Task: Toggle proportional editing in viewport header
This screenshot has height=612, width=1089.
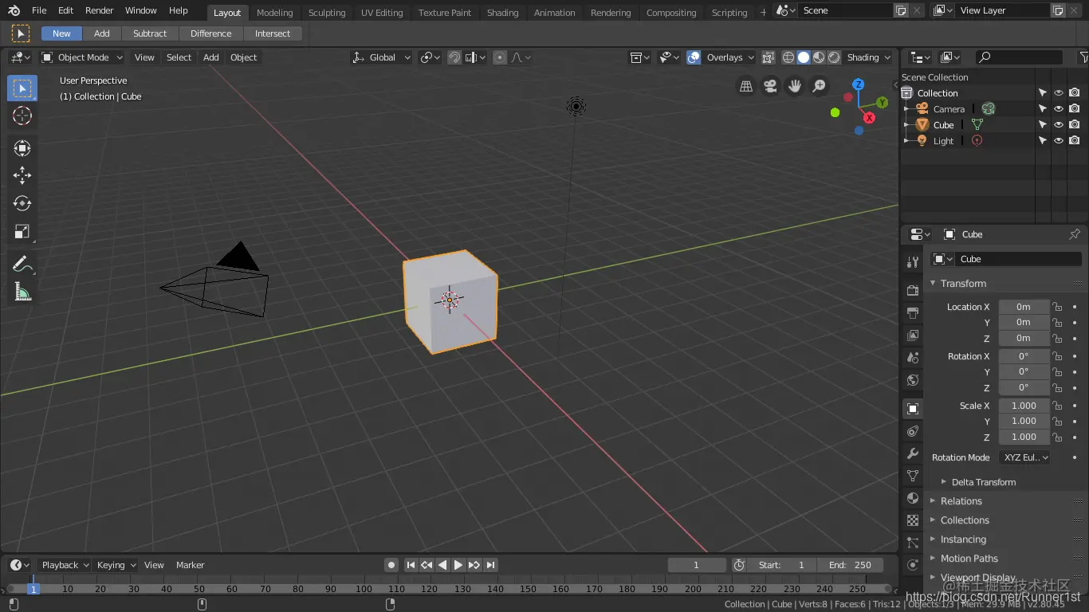Action: pyautogui.click(x=500, y=57)
